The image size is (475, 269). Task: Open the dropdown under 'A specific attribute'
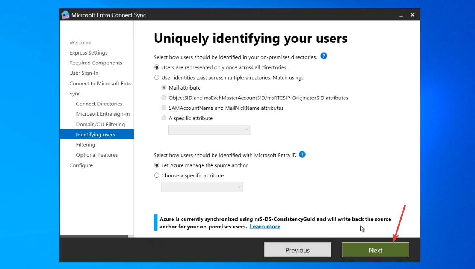(209, 130)
